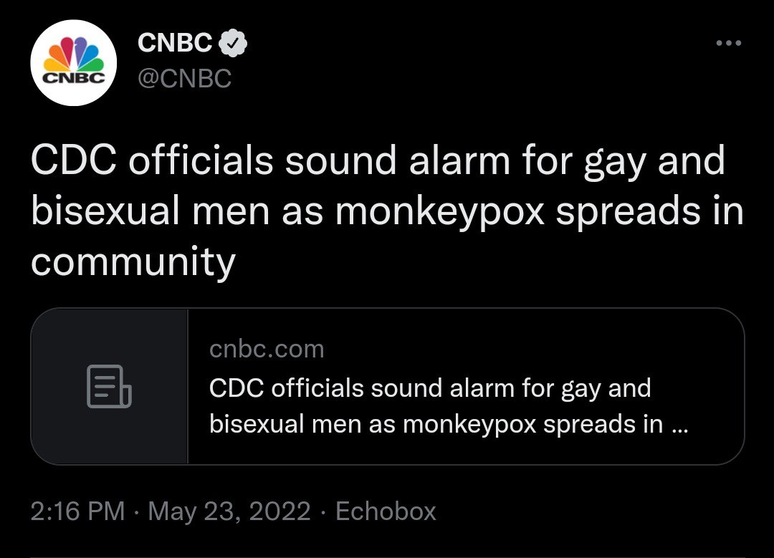
Task: Open the link card headline starting 'CDC officials'
Action: click(430, 388)
